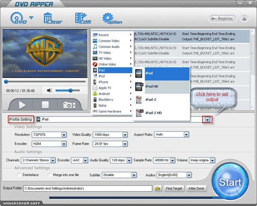The height and width of the screenshot is (206, 257).
Task: Click the iPad-2 device icon
Action: [x=139, y=100]
